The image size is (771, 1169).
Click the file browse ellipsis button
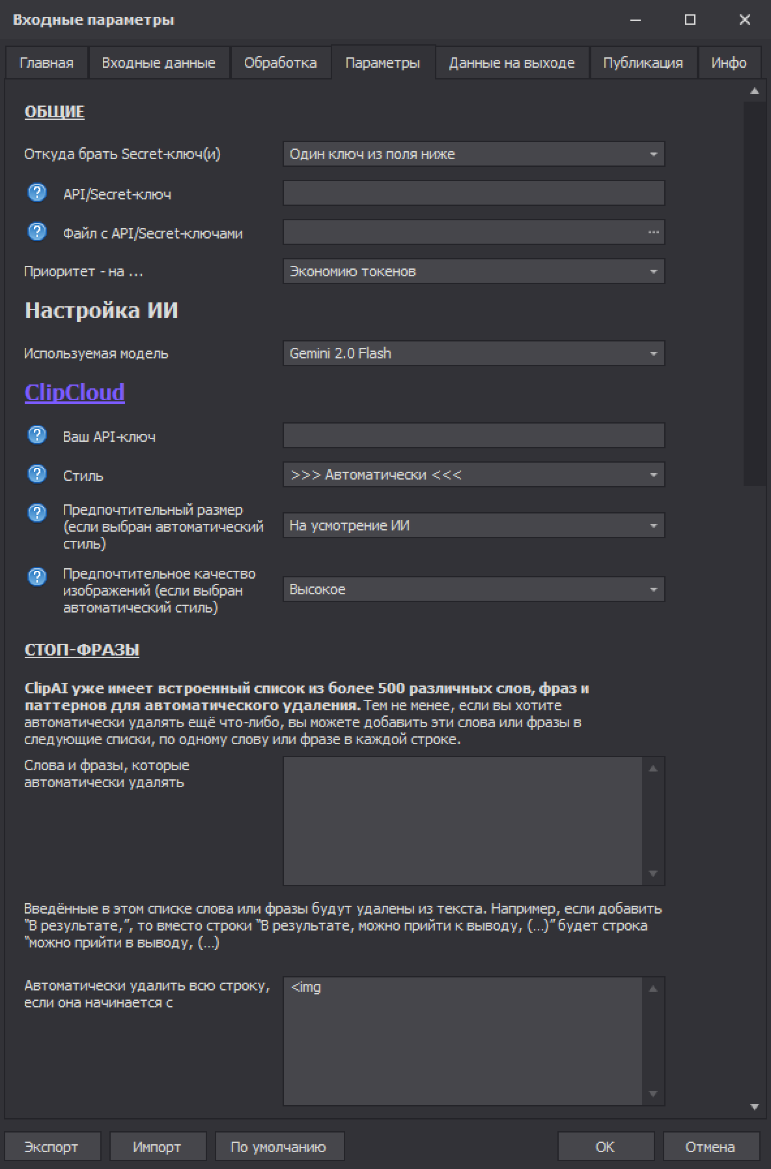tap(653, 233)
